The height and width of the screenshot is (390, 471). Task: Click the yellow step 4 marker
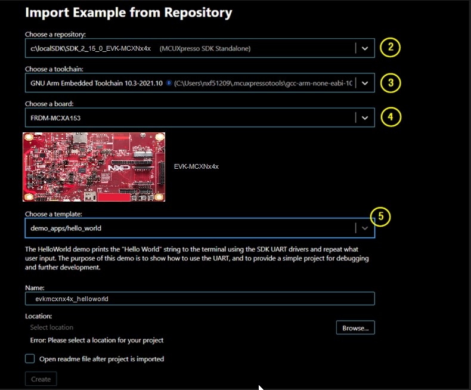[389, 117]
